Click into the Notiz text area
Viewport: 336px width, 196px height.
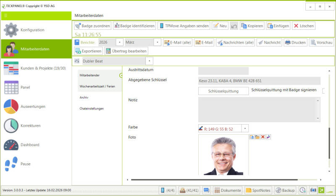[257, 110]
